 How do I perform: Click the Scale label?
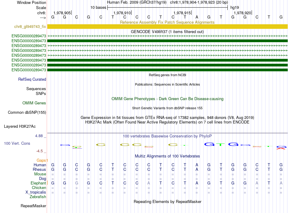point(41,8)
